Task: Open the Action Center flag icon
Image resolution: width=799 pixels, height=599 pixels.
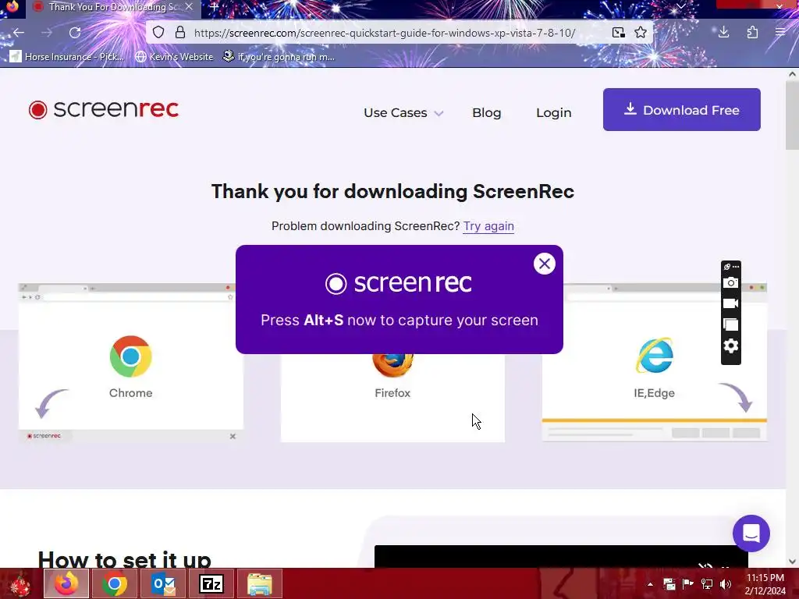Action: (x=688, y=583)
